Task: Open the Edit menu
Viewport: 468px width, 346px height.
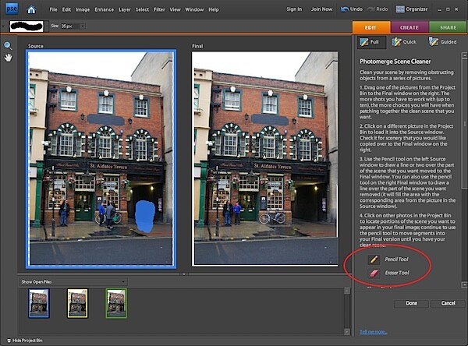Action: (x=66, y=9)
